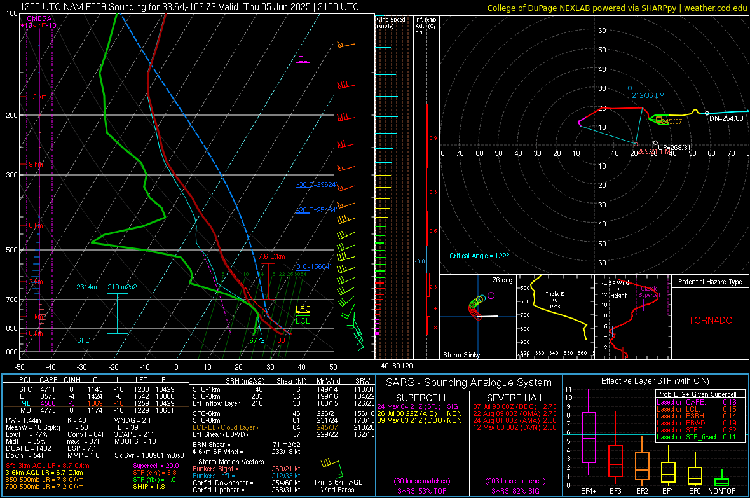Click the Theta-E v. Pres inset label
The height and width of the screenshot is (498, 750).
tap(555, 300)
